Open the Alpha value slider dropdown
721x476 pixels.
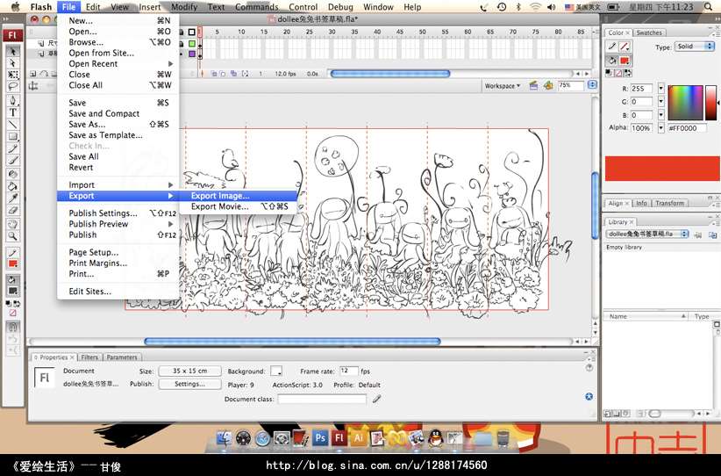[x=661, y=128]
